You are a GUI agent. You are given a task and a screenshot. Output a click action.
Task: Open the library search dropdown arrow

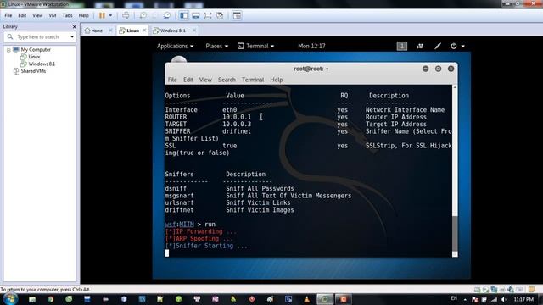click(x=72, y=36)
